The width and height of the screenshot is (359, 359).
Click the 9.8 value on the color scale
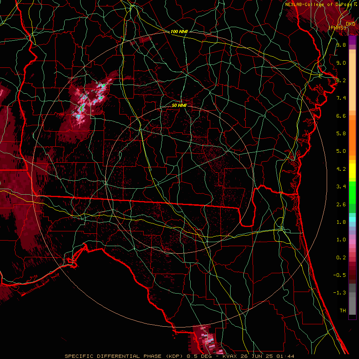(341, 45)
